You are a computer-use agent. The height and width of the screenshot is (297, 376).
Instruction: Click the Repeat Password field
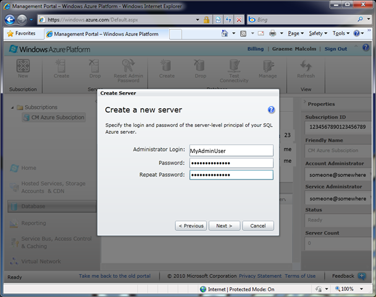coord(231,175)
